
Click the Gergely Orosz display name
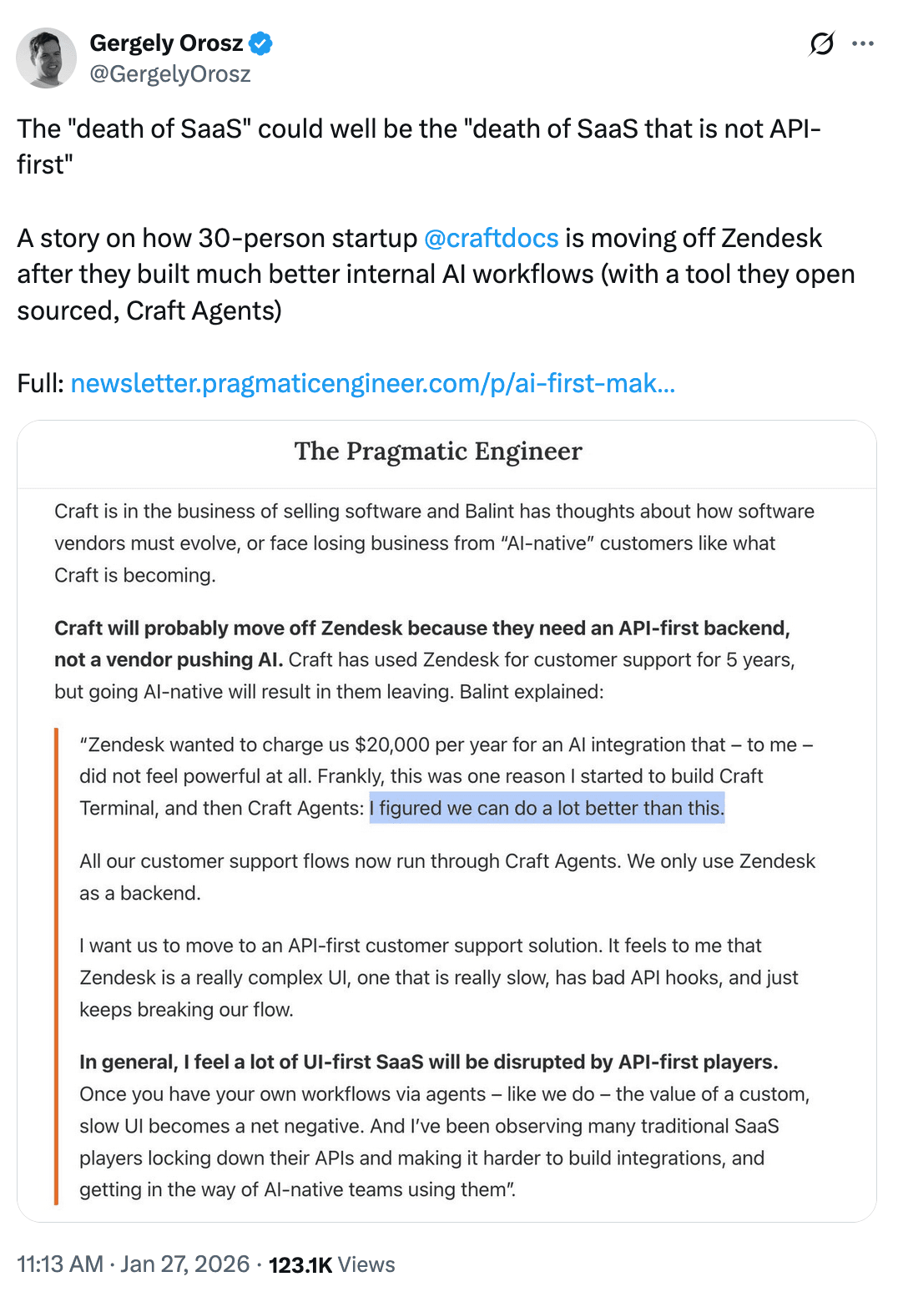tap(166, 43)
